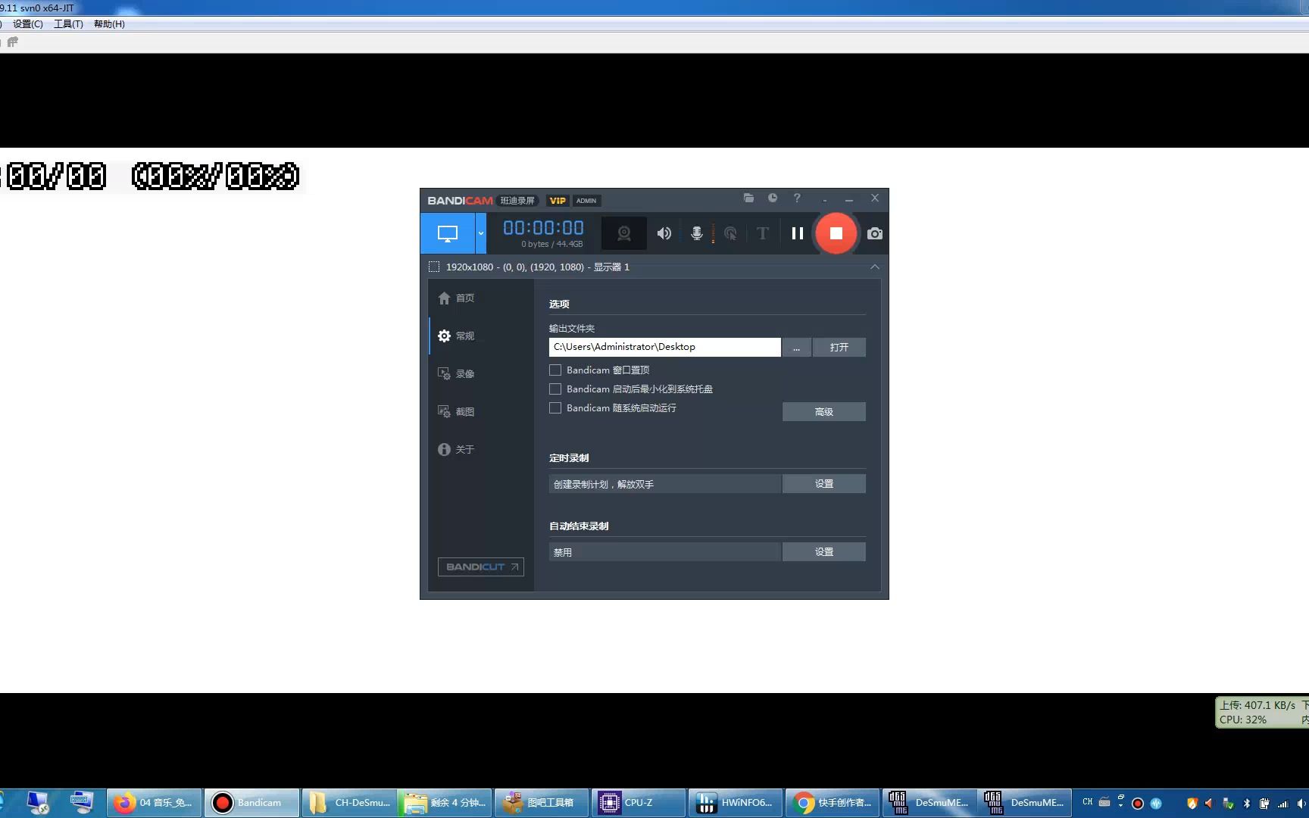
Task: Toggle the webcam overlay icon
Action: pyautogui.click(x=624, y=233)
